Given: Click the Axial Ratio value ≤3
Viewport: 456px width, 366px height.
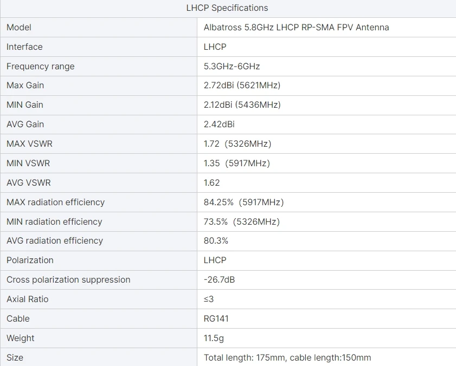Looking at the screenshot, I should (x=209, y=299).
